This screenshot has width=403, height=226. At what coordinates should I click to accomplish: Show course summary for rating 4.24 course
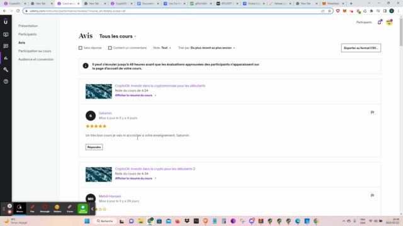(x=136, y=95)
